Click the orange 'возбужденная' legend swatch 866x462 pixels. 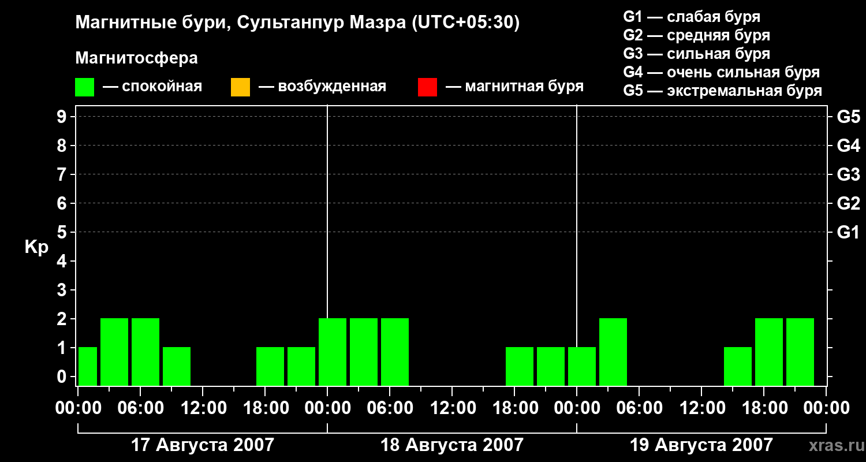point(240,87)
